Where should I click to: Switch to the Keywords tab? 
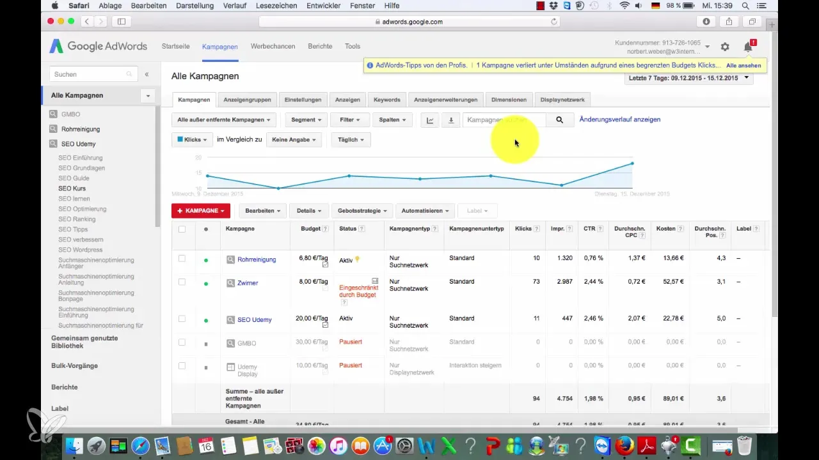[387, 100]
